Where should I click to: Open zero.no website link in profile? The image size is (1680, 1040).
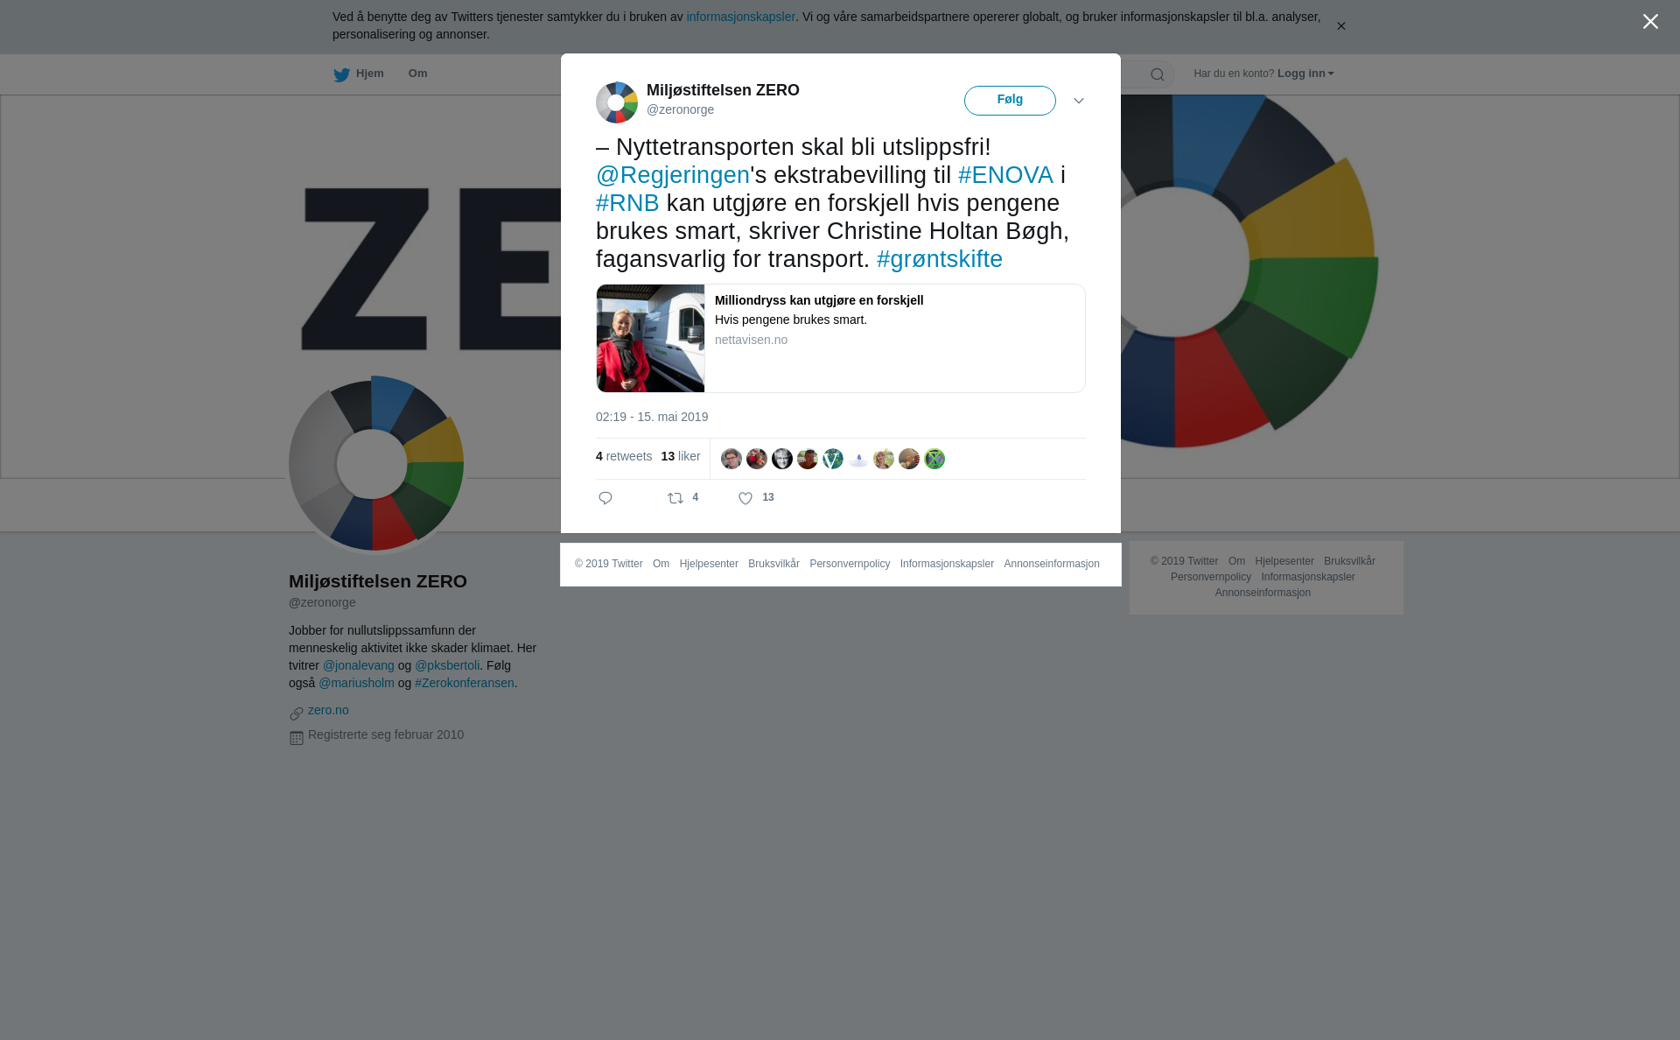pos(328,710)
